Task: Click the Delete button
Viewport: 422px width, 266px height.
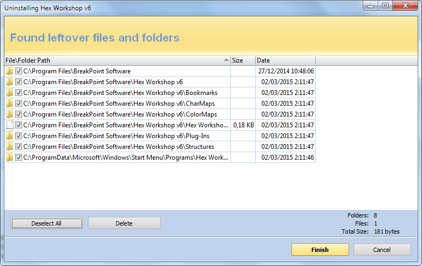Action: (x=124, y=223)
